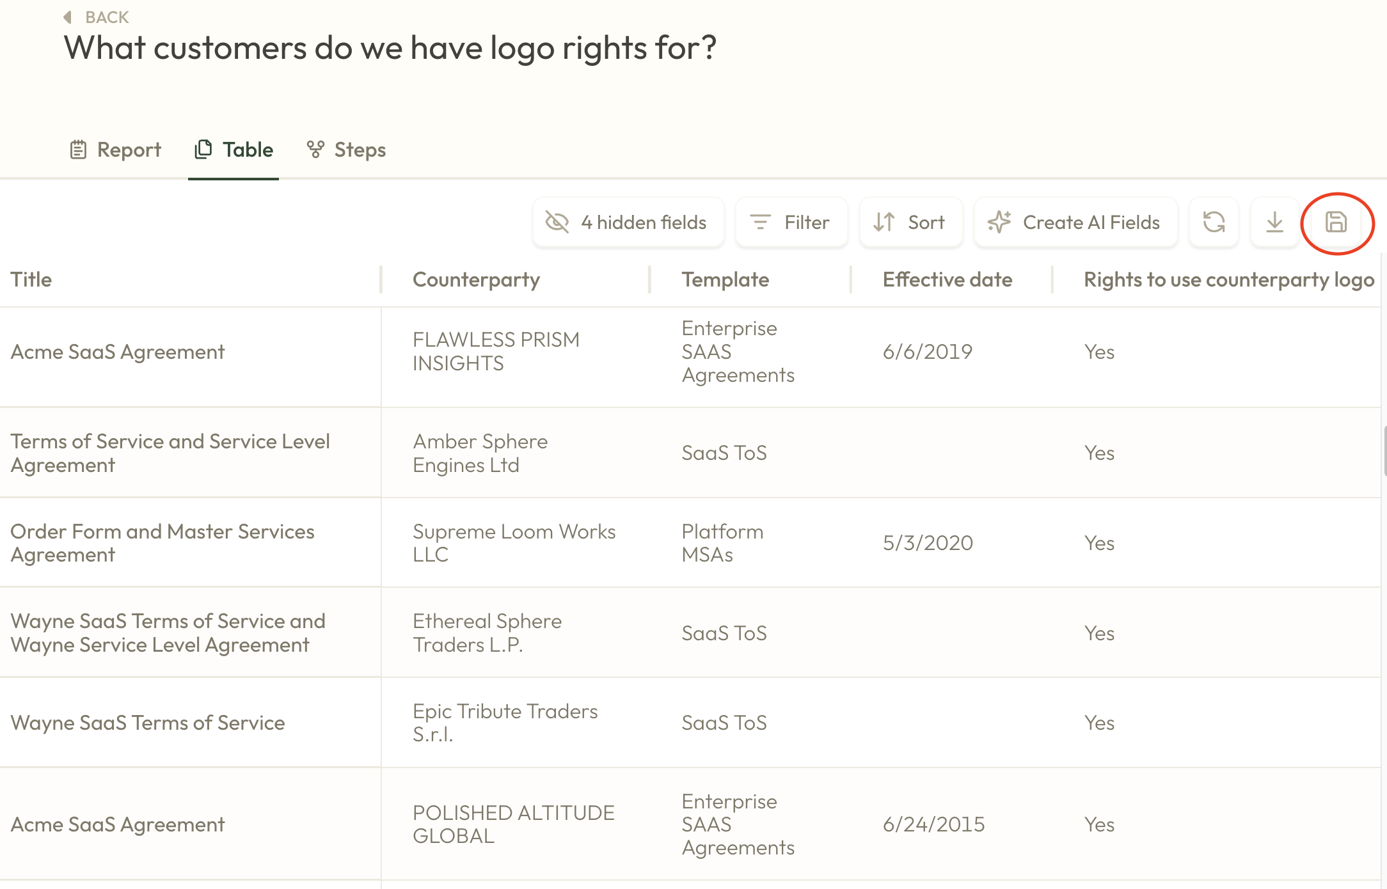The height and width of the screenshot is (889, 1387).
Task: Click the download arrow icon
Action: click(x=1274, y=223)
